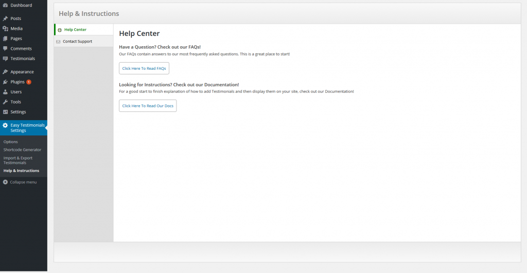Select the Help Center tab
The height and width of the screenshot is (273, 527).
click(75, 30)
